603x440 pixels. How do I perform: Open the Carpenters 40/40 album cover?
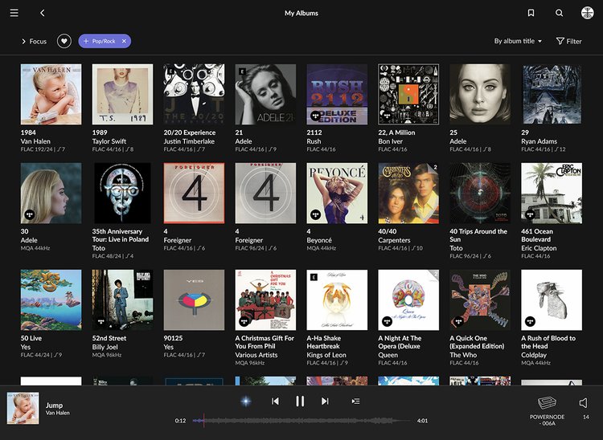click(408, 194)
